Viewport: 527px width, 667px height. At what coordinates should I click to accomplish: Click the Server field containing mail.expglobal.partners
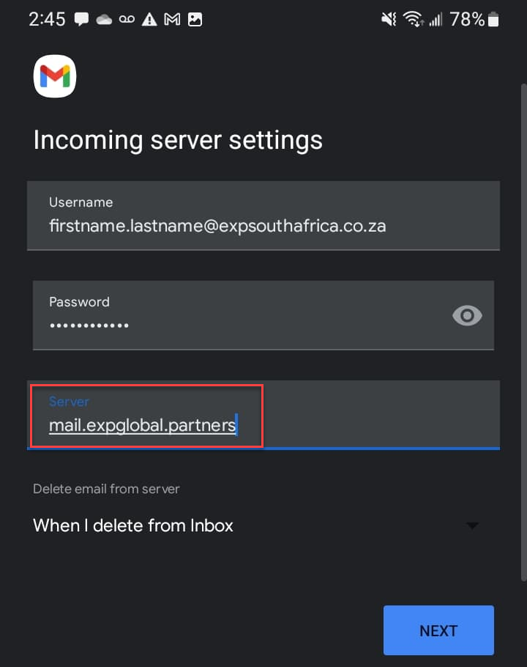[x=263, y=415]
